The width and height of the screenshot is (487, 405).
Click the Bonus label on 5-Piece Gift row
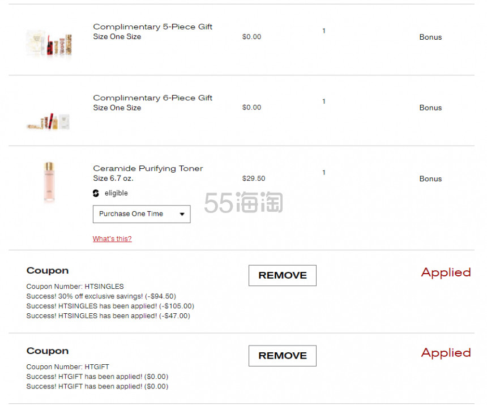pyautogui.click(x=430, y=37)
